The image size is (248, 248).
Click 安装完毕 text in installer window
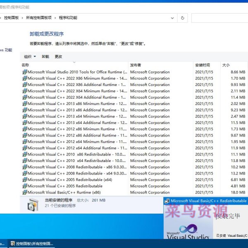click(228, 216)
